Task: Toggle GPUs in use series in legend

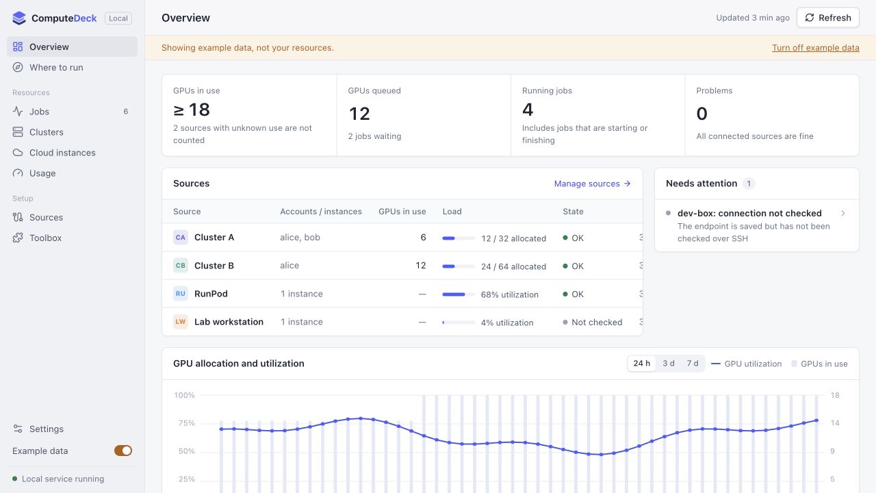Action: coord(820,364)
